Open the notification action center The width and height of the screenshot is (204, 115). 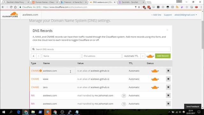click(x=199, y=112)
